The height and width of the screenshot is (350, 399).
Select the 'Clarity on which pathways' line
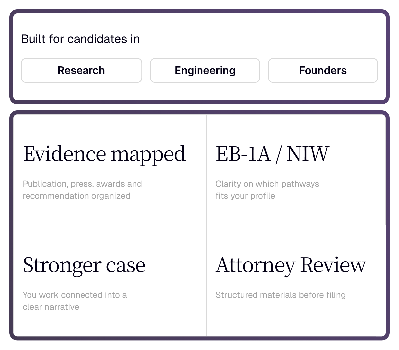pos(267,184)
